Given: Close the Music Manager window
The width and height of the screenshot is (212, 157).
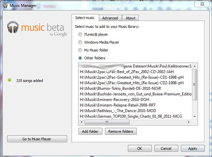Looking at the screenshot, I should pos(202,4).
